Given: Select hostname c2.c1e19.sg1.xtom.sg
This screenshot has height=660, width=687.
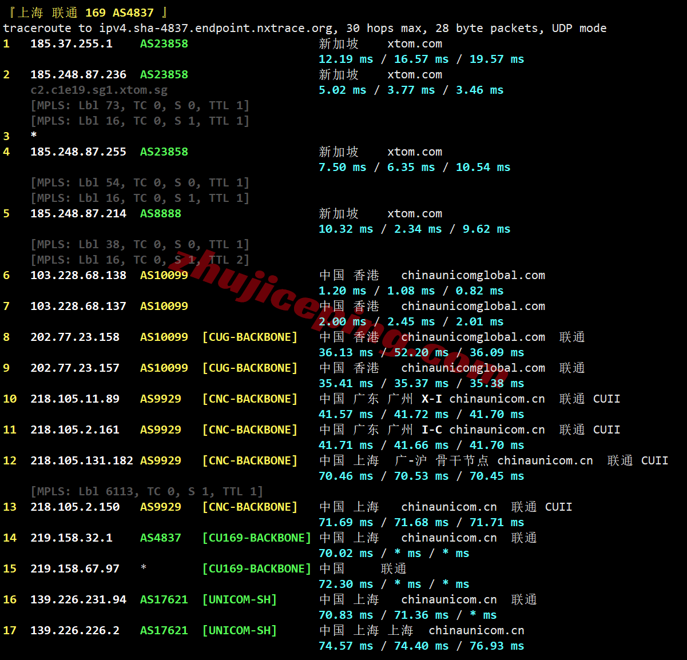Looking at the screenshot, I should [x=99, y=90].
